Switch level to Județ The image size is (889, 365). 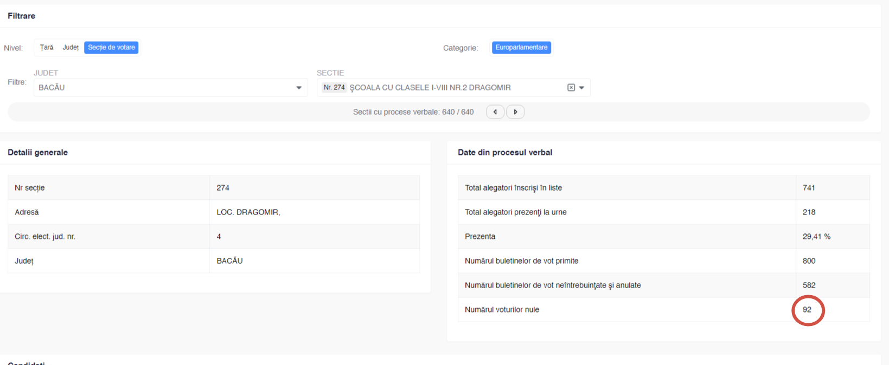click(71, 48)
